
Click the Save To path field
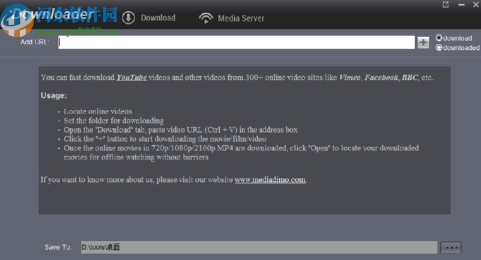[258, 247]
